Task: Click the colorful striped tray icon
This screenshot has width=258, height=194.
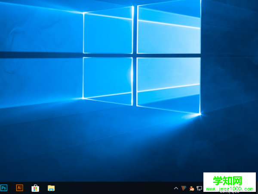Action: [184, 188]
